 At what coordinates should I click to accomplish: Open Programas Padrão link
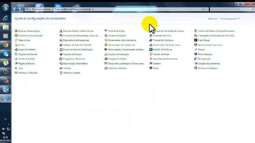click(x=117, y=59)
